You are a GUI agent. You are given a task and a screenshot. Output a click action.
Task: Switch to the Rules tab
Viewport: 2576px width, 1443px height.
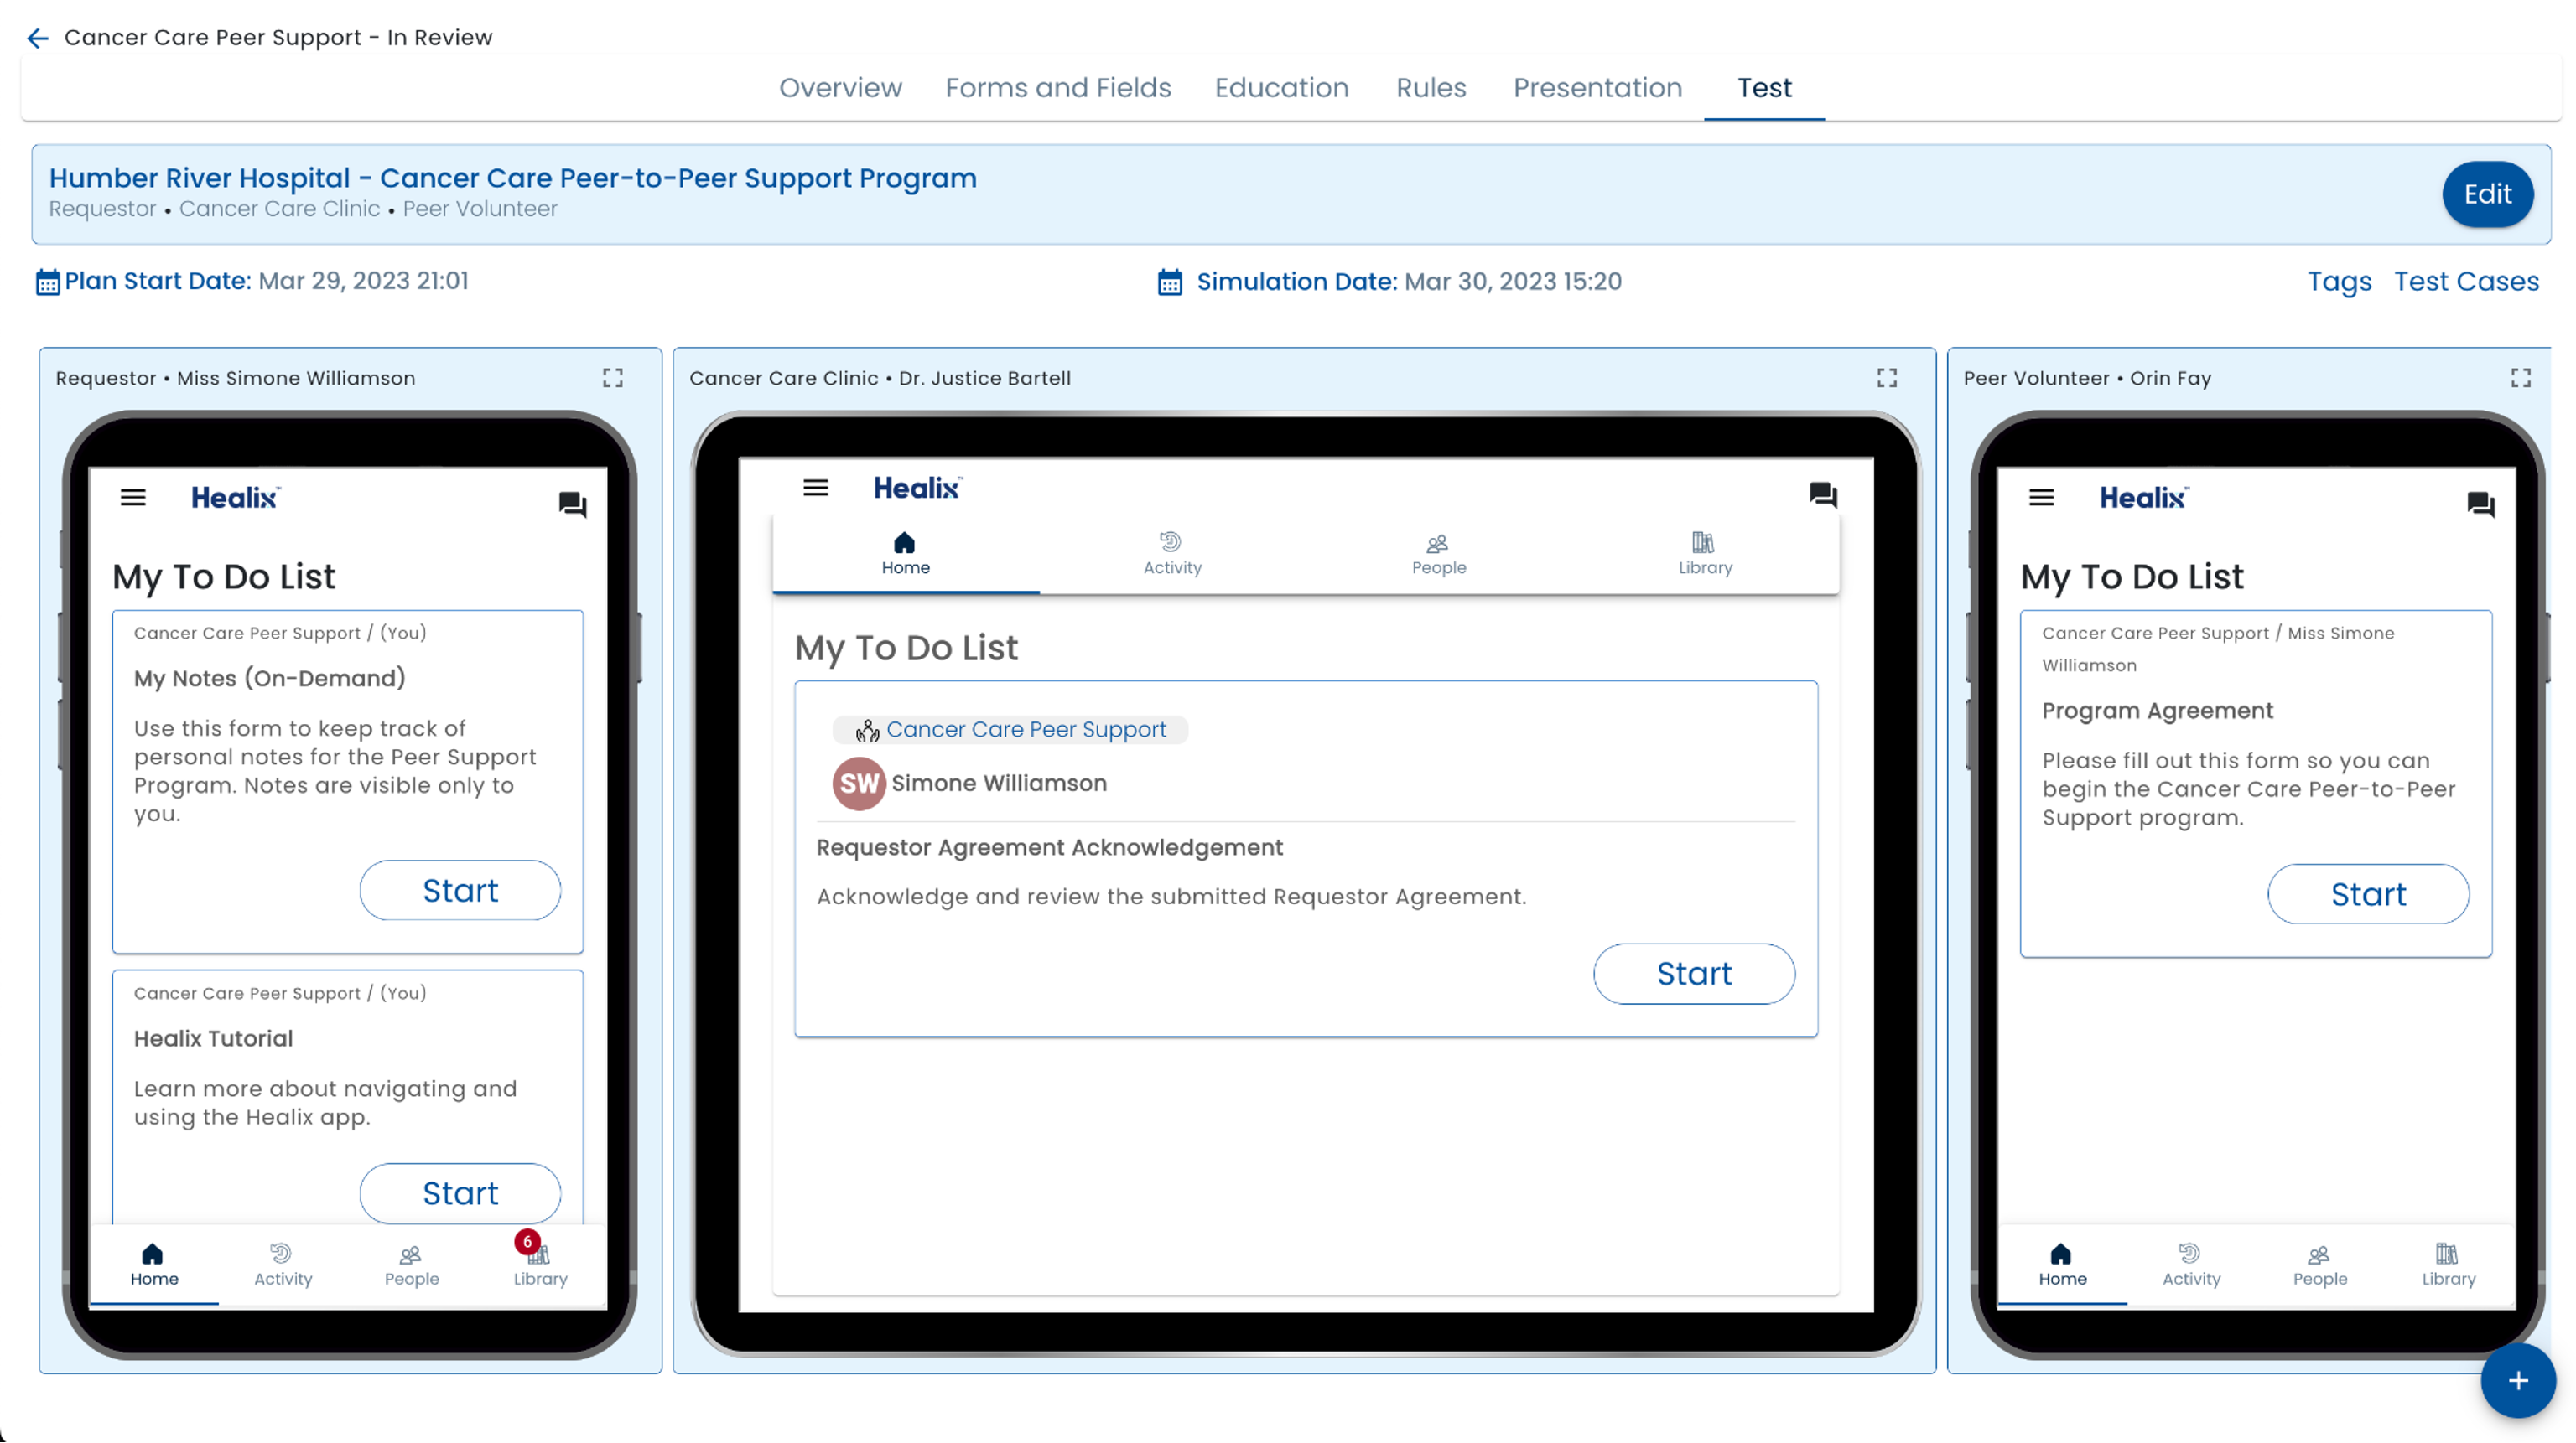coord(1430,88)
